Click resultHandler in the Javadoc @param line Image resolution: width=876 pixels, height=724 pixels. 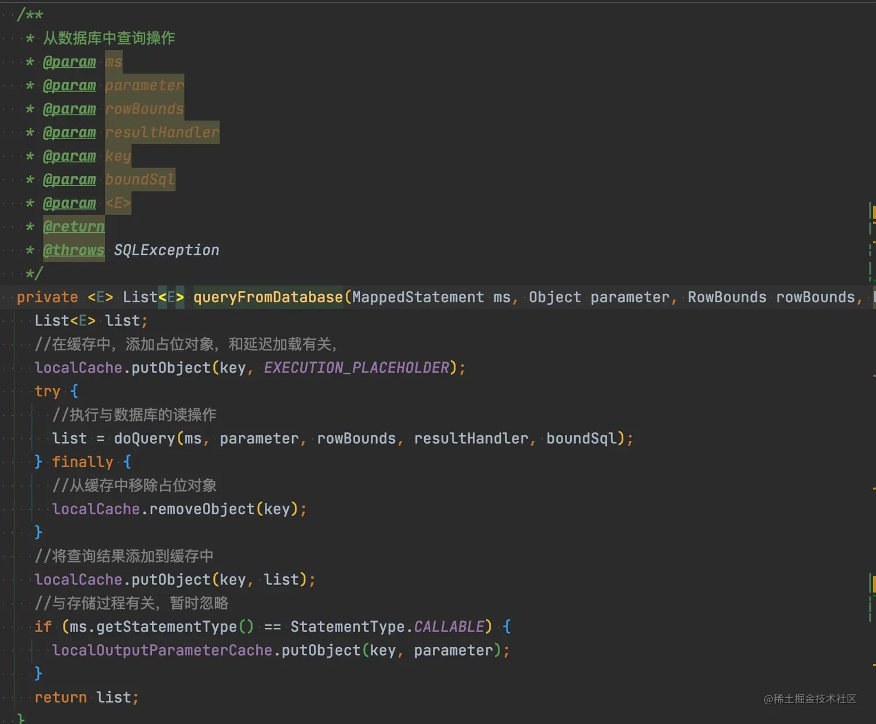tap(162, 133)
